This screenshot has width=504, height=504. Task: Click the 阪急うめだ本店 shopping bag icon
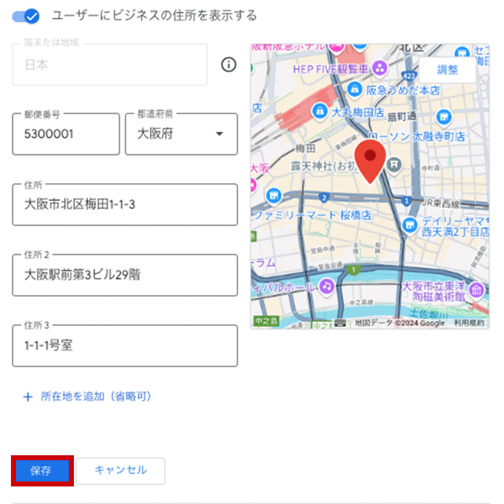tap(354, 89)
